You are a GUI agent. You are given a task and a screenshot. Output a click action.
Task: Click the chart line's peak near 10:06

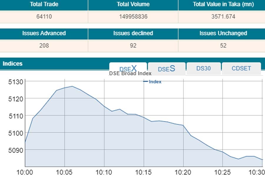(x=72, y=86)
